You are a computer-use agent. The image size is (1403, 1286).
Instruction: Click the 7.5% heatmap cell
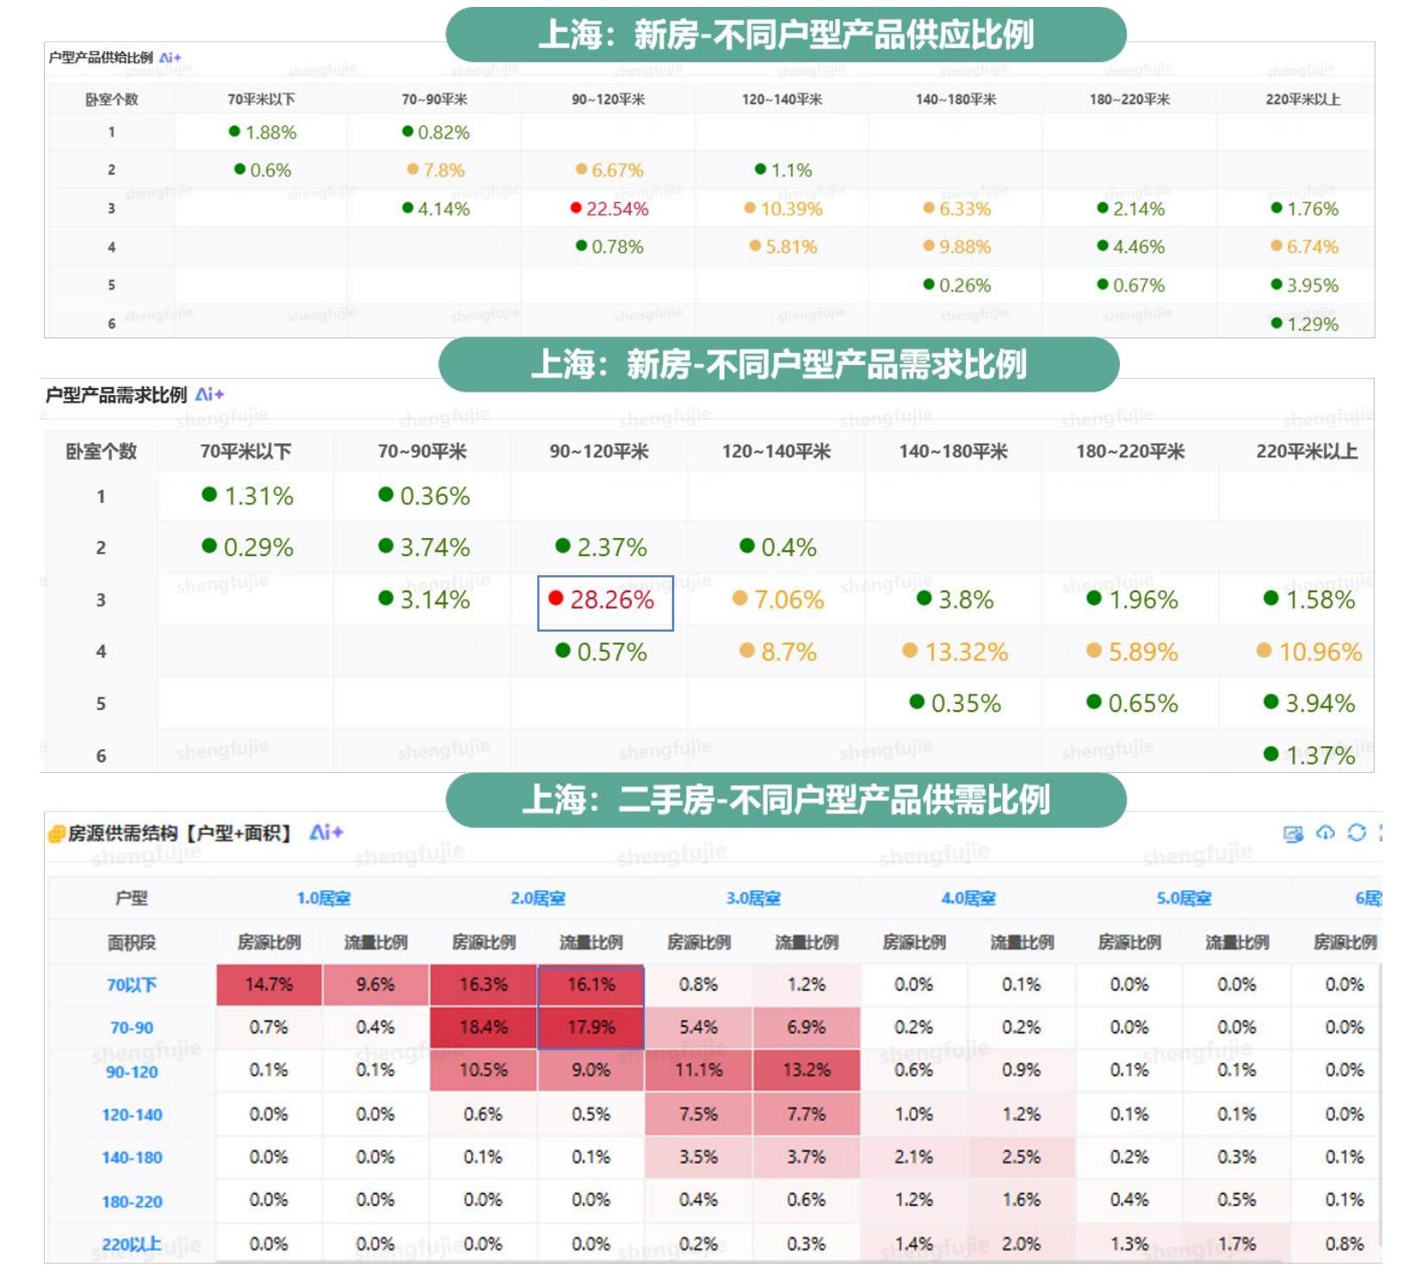699,1115
